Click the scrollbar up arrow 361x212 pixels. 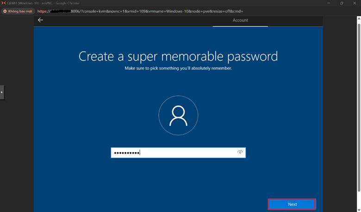tap(359, 18)
